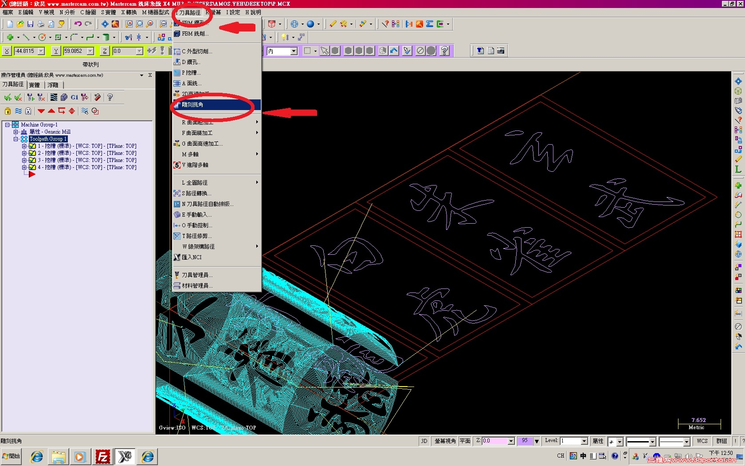Image resolution: width=745 pixels, height=466 pixels.
Task: Save the file using the floppy disk icon
Action: click(30, 24)
